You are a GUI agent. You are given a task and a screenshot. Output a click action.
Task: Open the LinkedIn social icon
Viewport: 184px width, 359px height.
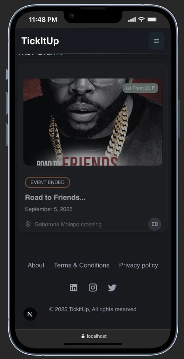tap(74, 288)
